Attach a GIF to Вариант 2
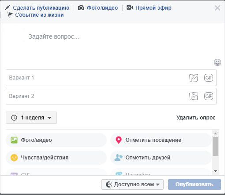225x195 pixels. (x=209, y=96)
